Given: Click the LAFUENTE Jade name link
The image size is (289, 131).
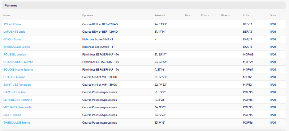Looking at the screenshot, I should pyautogui.click(x=14, y=32).
